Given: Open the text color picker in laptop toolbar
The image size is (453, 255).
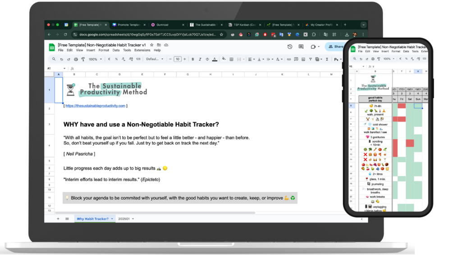Looking at the screenshot, I should [215, 59].
